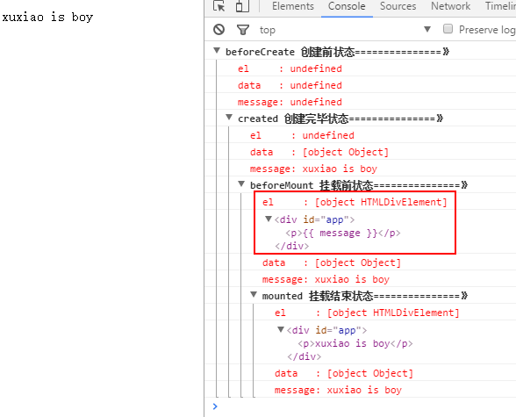This screenshot has width=516, height=417.
Task: Open the Network tab
Action: coord(450,6)
